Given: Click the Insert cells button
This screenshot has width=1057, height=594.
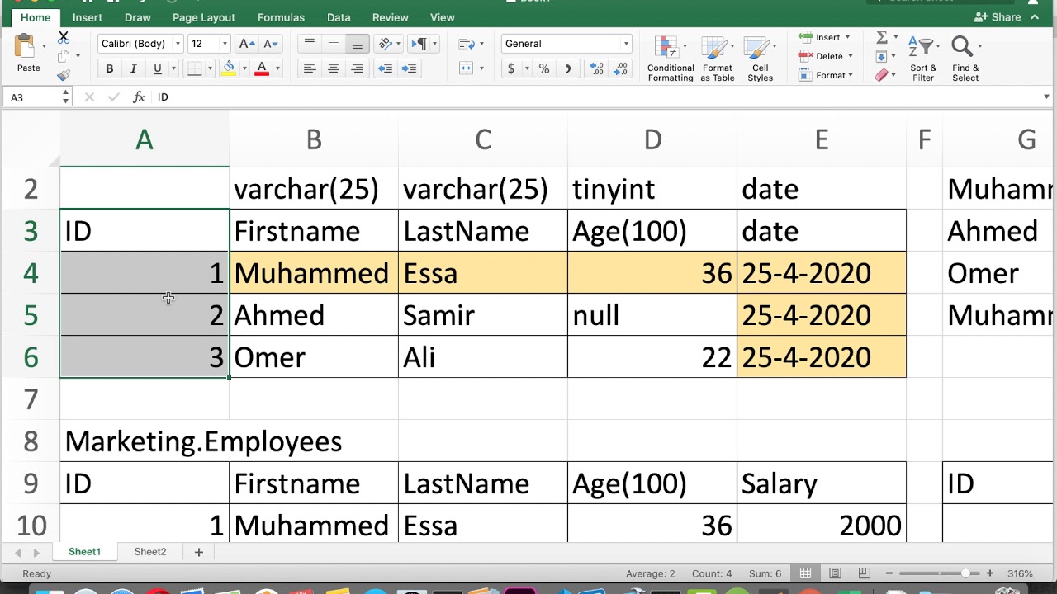Looking at the screenshot, I should pos(826,37).
